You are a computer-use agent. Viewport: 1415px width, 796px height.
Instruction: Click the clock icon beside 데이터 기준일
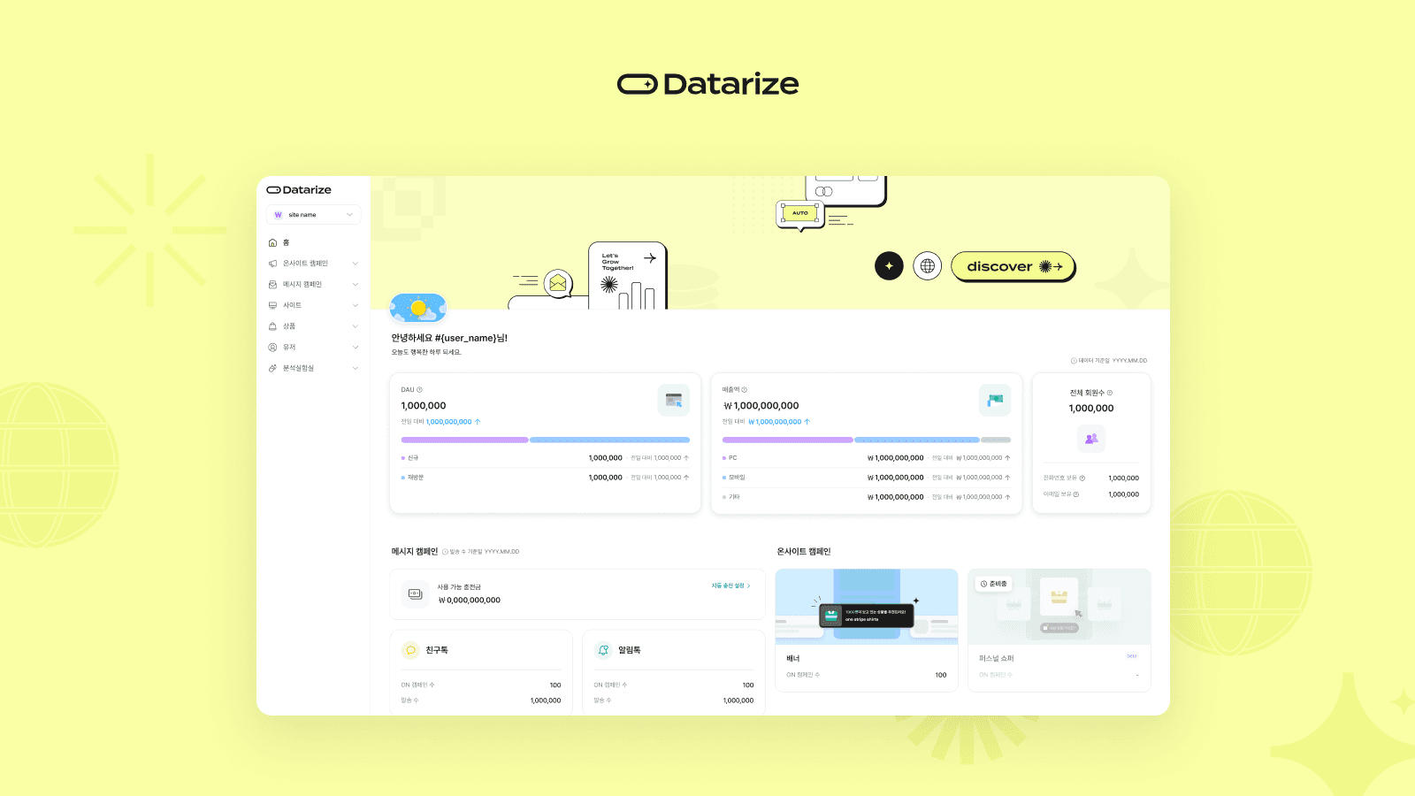point(1074,361)
